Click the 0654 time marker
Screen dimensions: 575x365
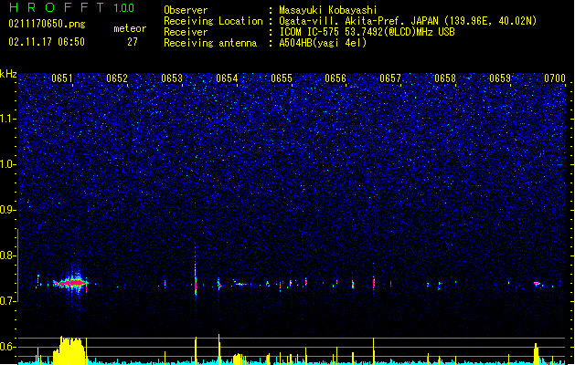pyautogui.click(x=227, y=78)
